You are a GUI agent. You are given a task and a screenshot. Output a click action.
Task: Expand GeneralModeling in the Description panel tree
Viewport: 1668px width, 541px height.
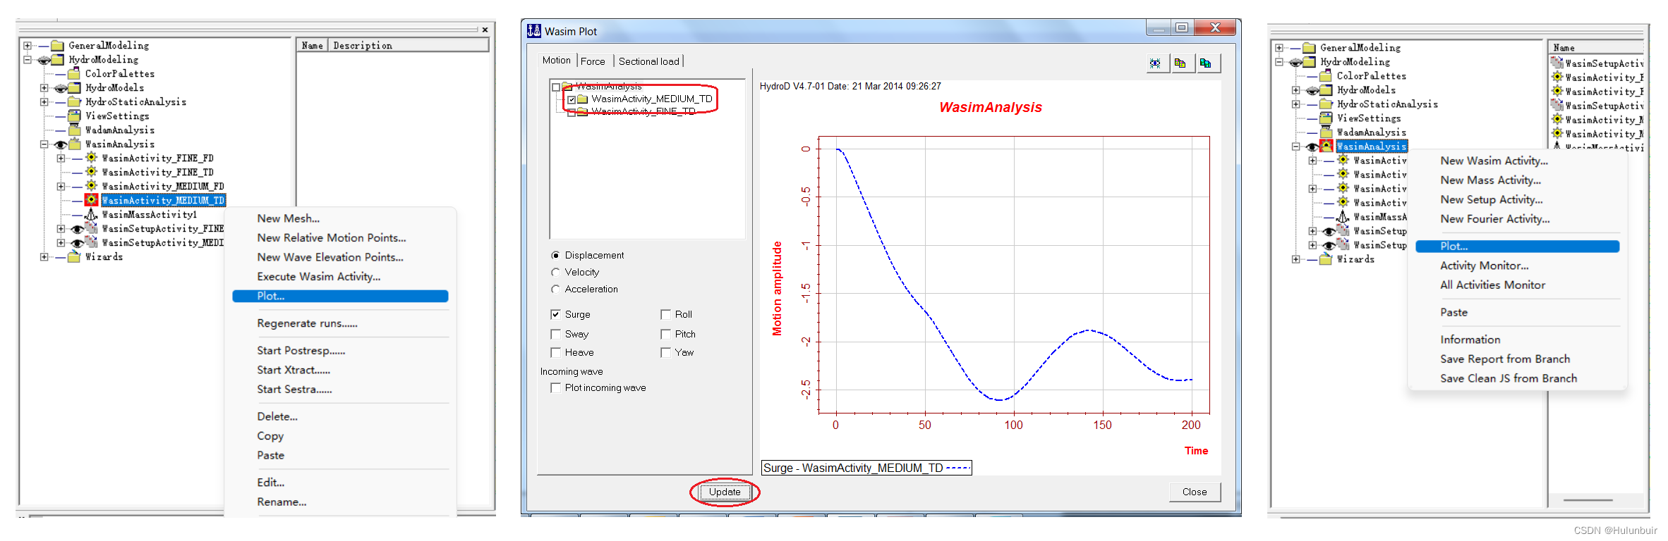27,45
